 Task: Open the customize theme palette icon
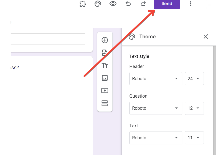98,4
